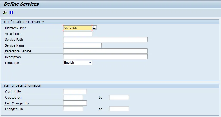Open search help beside the Hierarchy Type field
This screenshot has height=117, width=221.
(x=94, y=28)
